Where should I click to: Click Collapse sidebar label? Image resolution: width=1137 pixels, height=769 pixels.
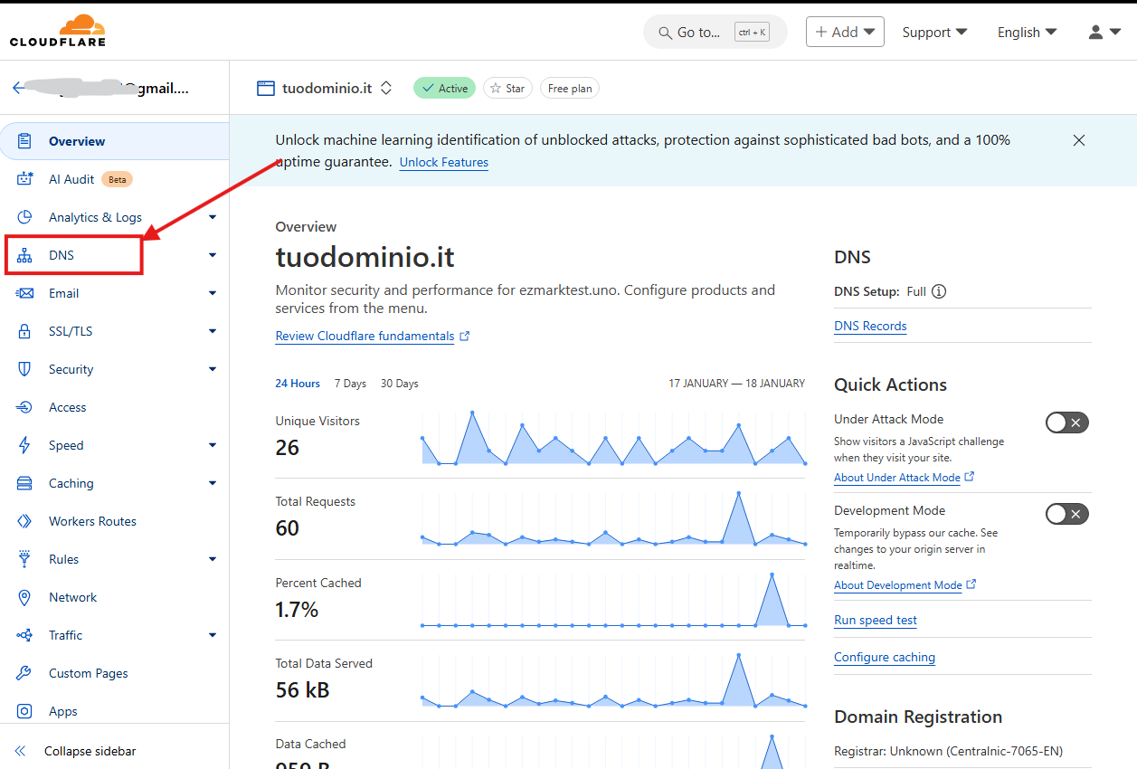click(90, 751)
